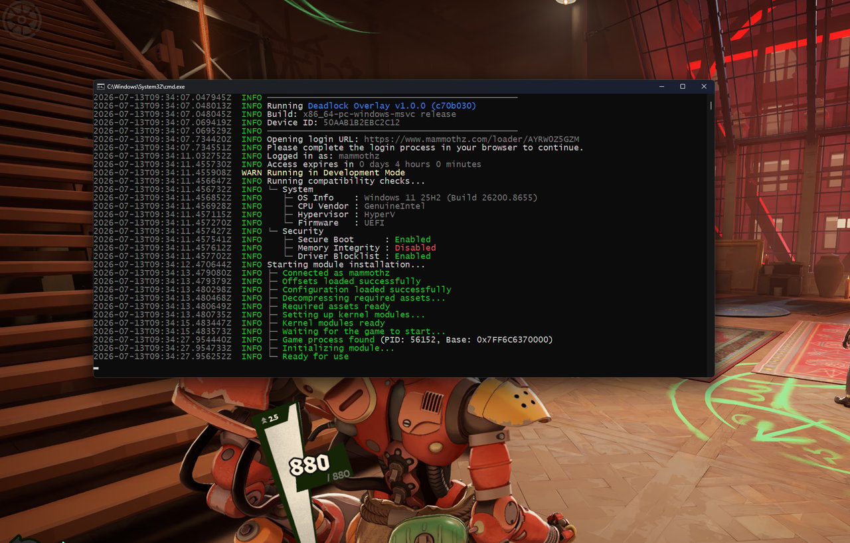
Task: Click the C:\Windows\System32\cmd.exe title text
Action: point(146,86)
